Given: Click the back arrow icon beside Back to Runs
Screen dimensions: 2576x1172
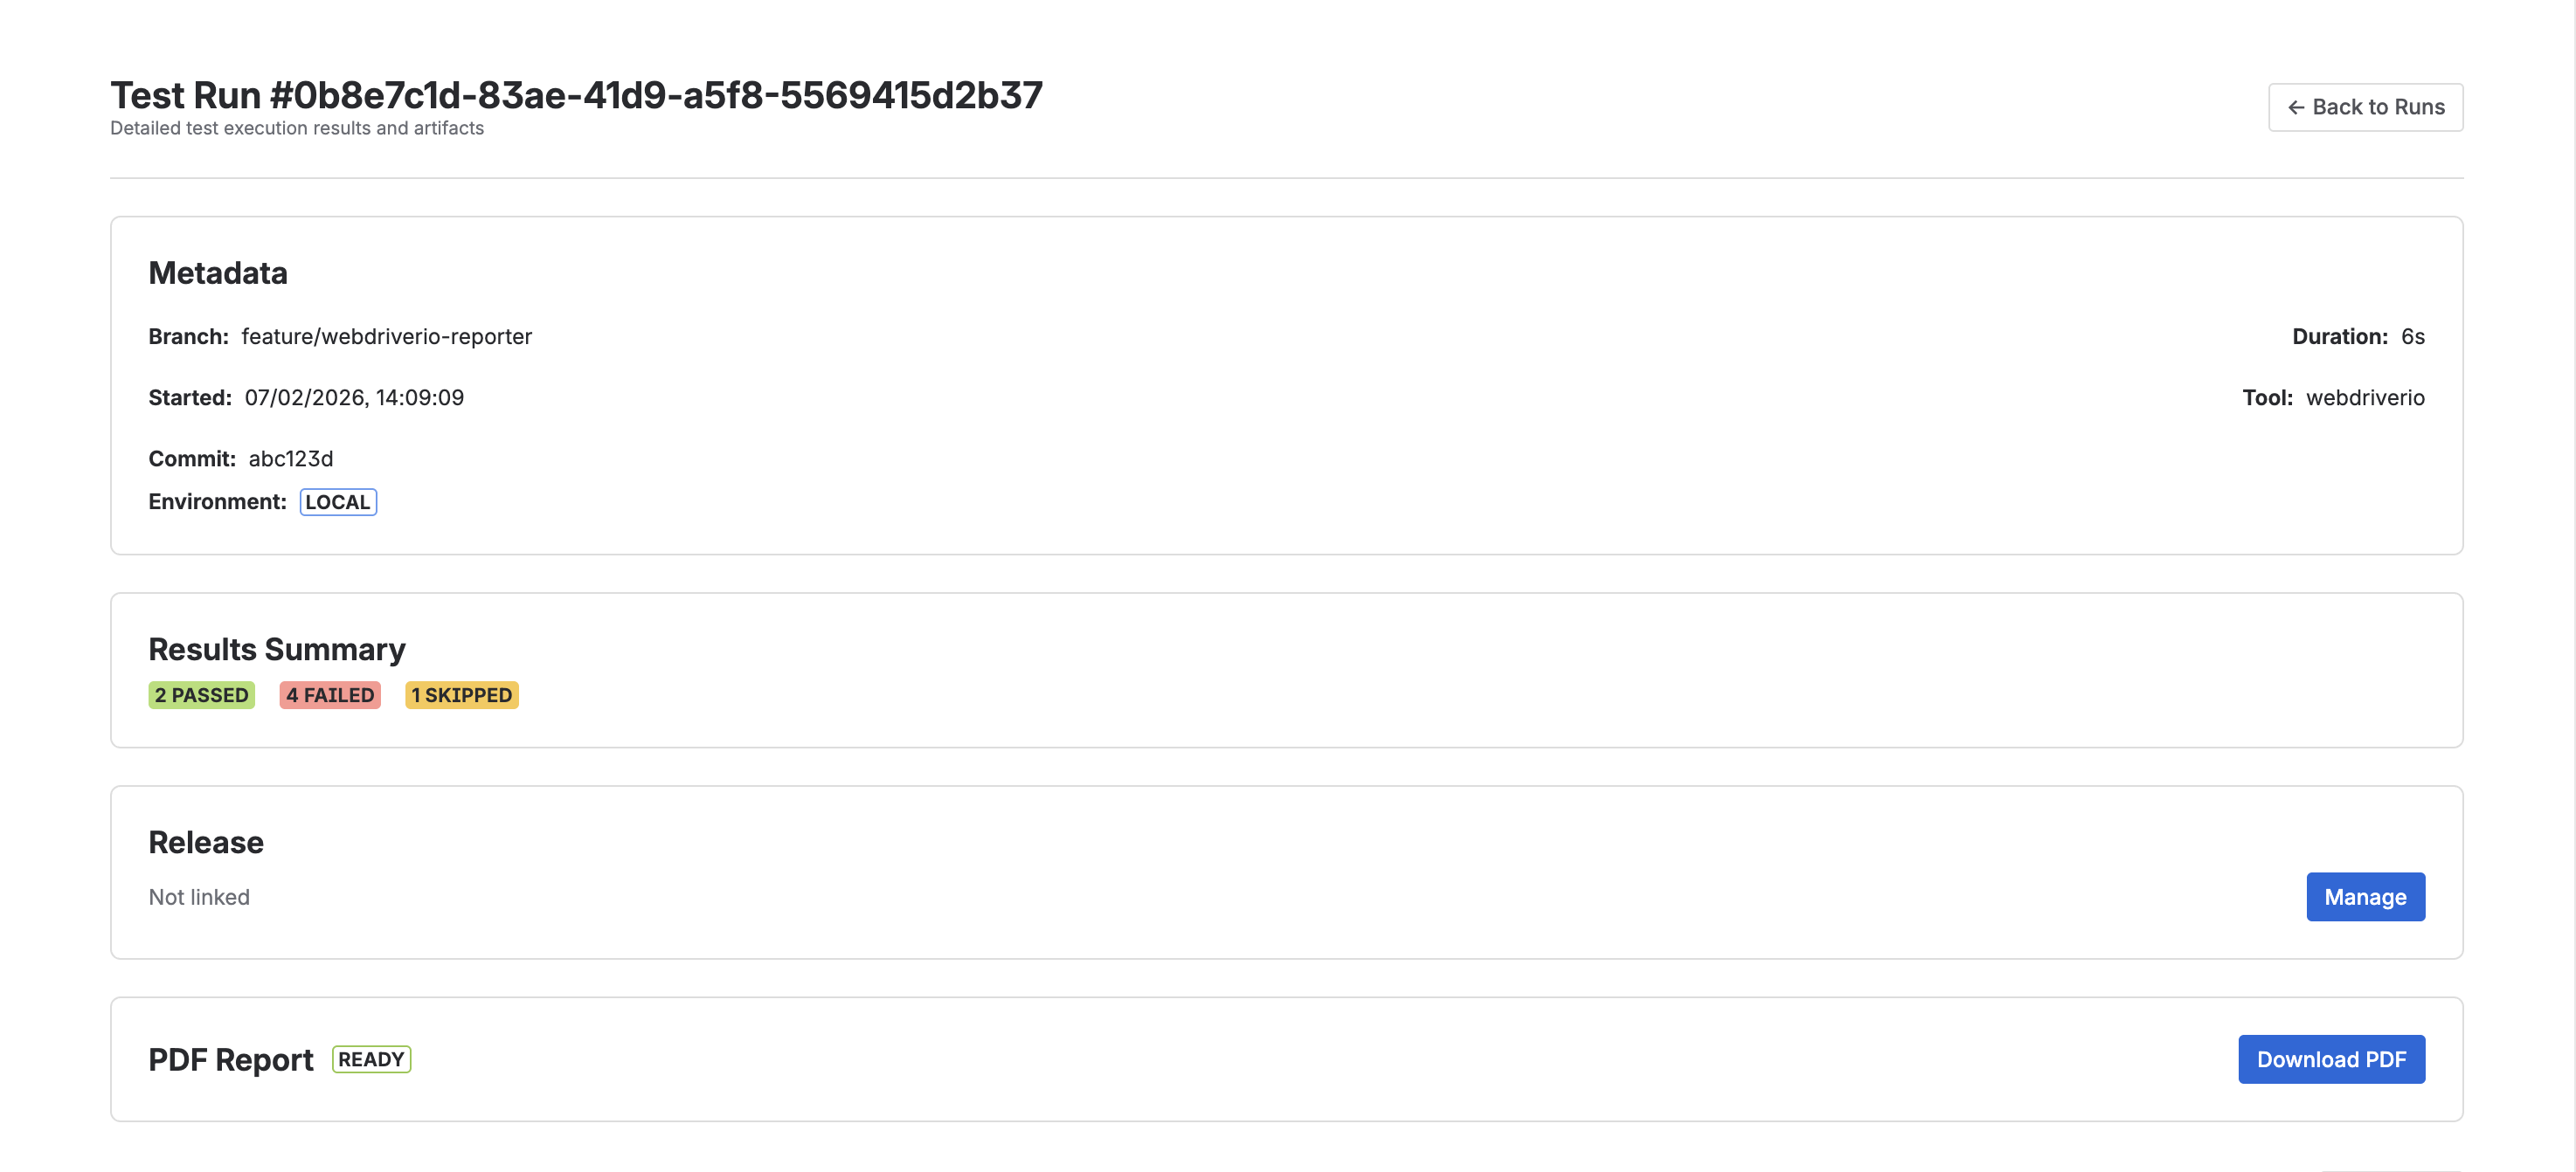Looking at the screenshot, I should pos(2298,106).
